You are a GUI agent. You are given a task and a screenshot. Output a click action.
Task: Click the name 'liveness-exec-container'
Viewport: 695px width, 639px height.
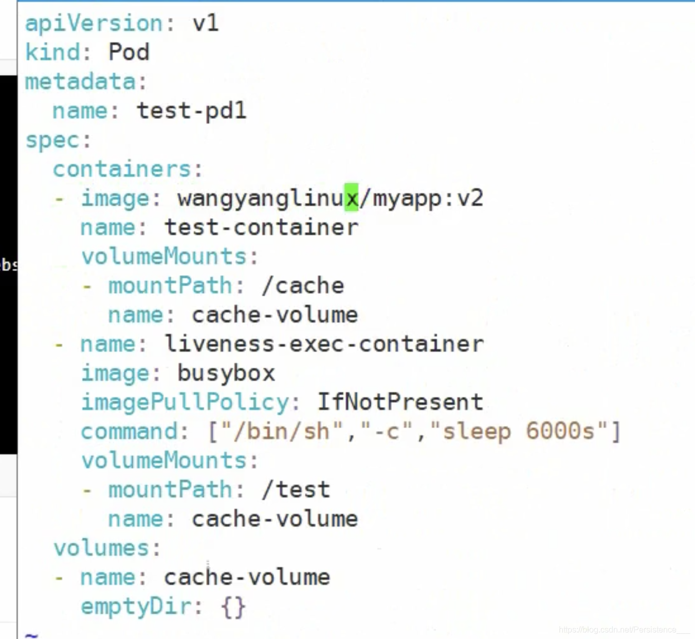324,344
